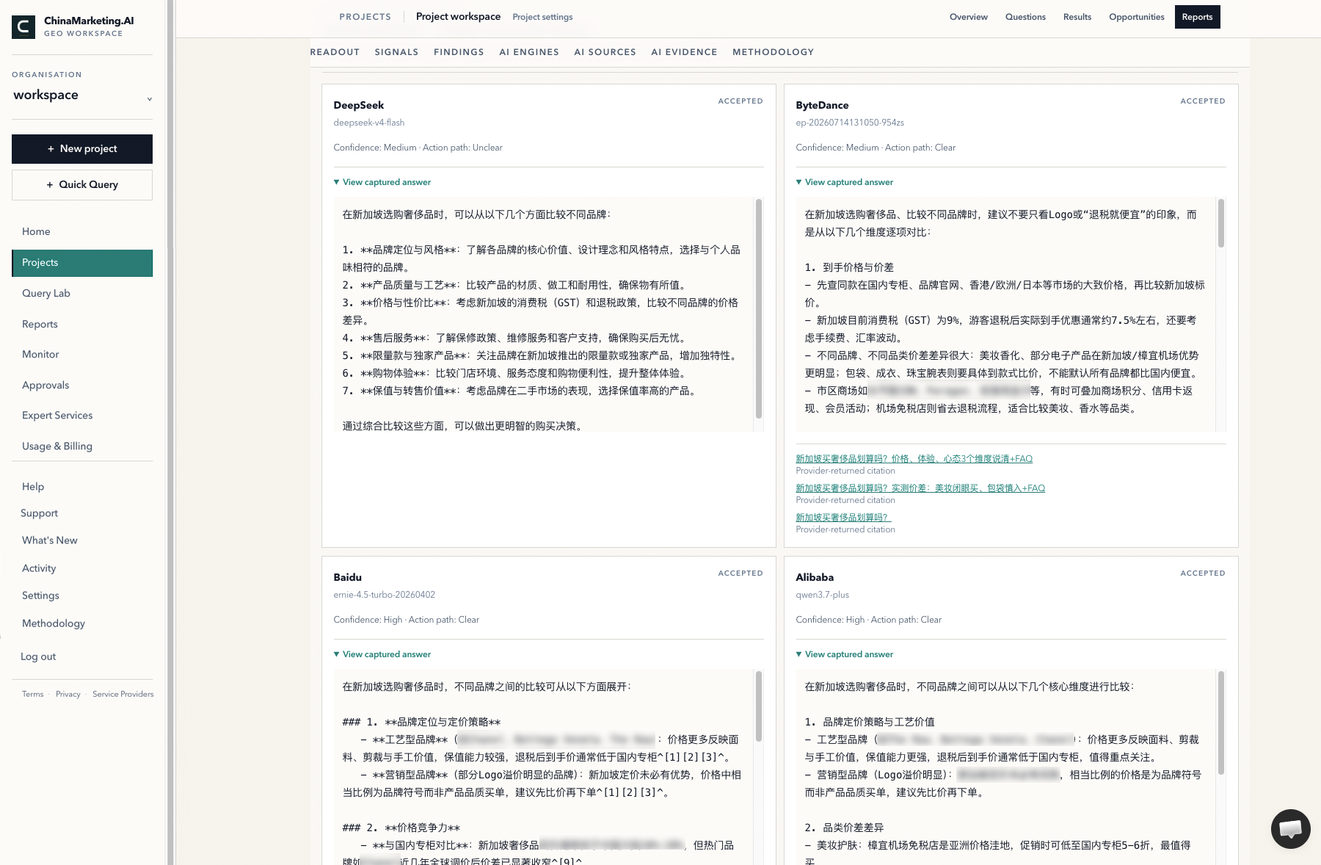The width and height of the screenshot is (1321, 865).
Task: Collapse ByteDance View captured answer
Action: 845,182
